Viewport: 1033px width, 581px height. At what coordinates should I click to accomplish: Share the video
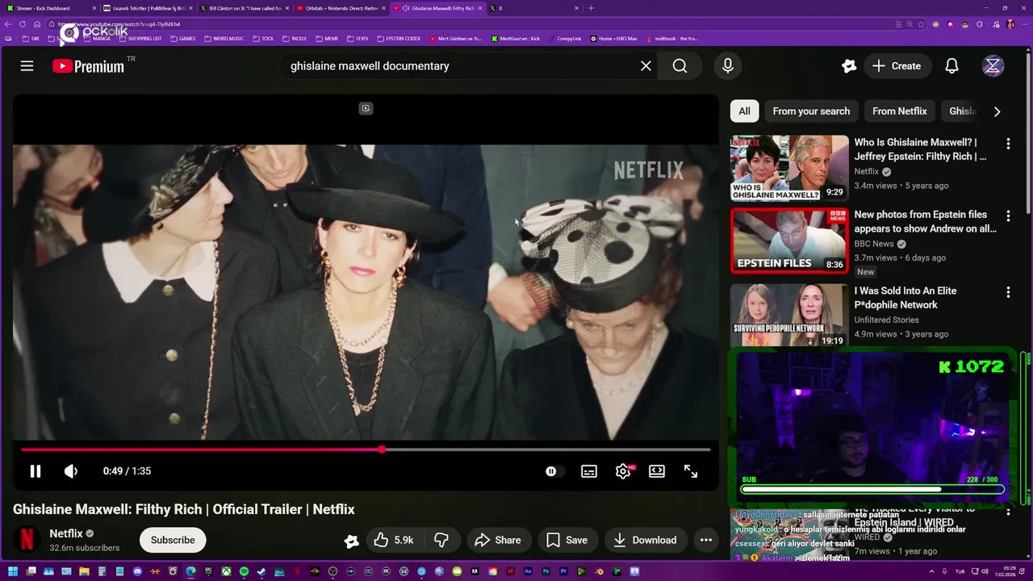tap(497, 540)
